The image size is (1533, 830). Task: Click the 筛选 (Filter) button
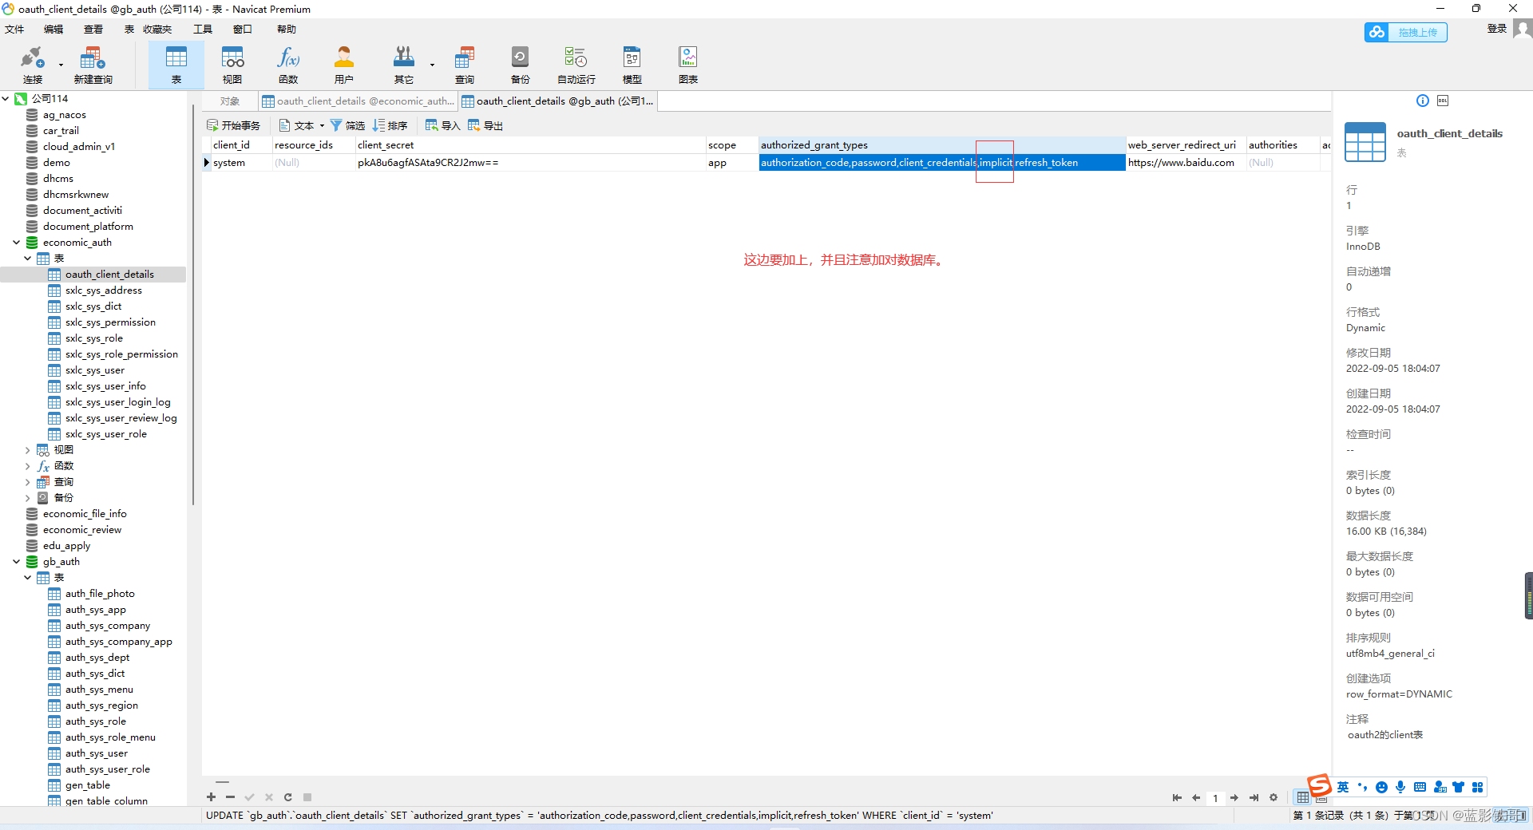(x=347, y=125)
